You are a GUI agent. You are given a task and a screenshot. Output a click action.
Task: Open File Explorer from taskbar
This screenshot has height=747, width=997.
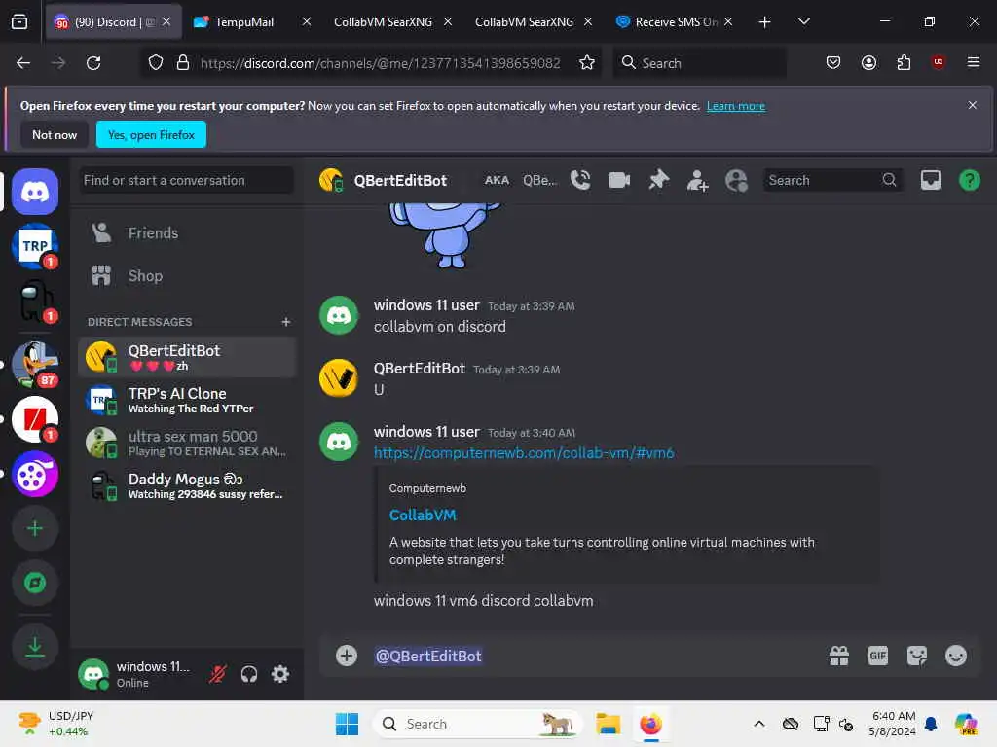[608, 724]
